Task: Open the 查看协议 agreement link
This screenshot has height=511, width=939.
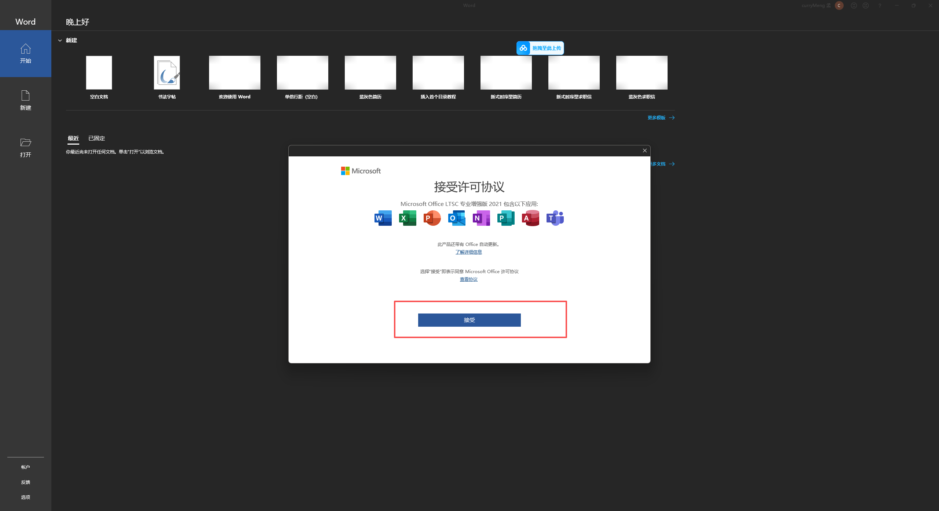Action: tap(468, 279)
